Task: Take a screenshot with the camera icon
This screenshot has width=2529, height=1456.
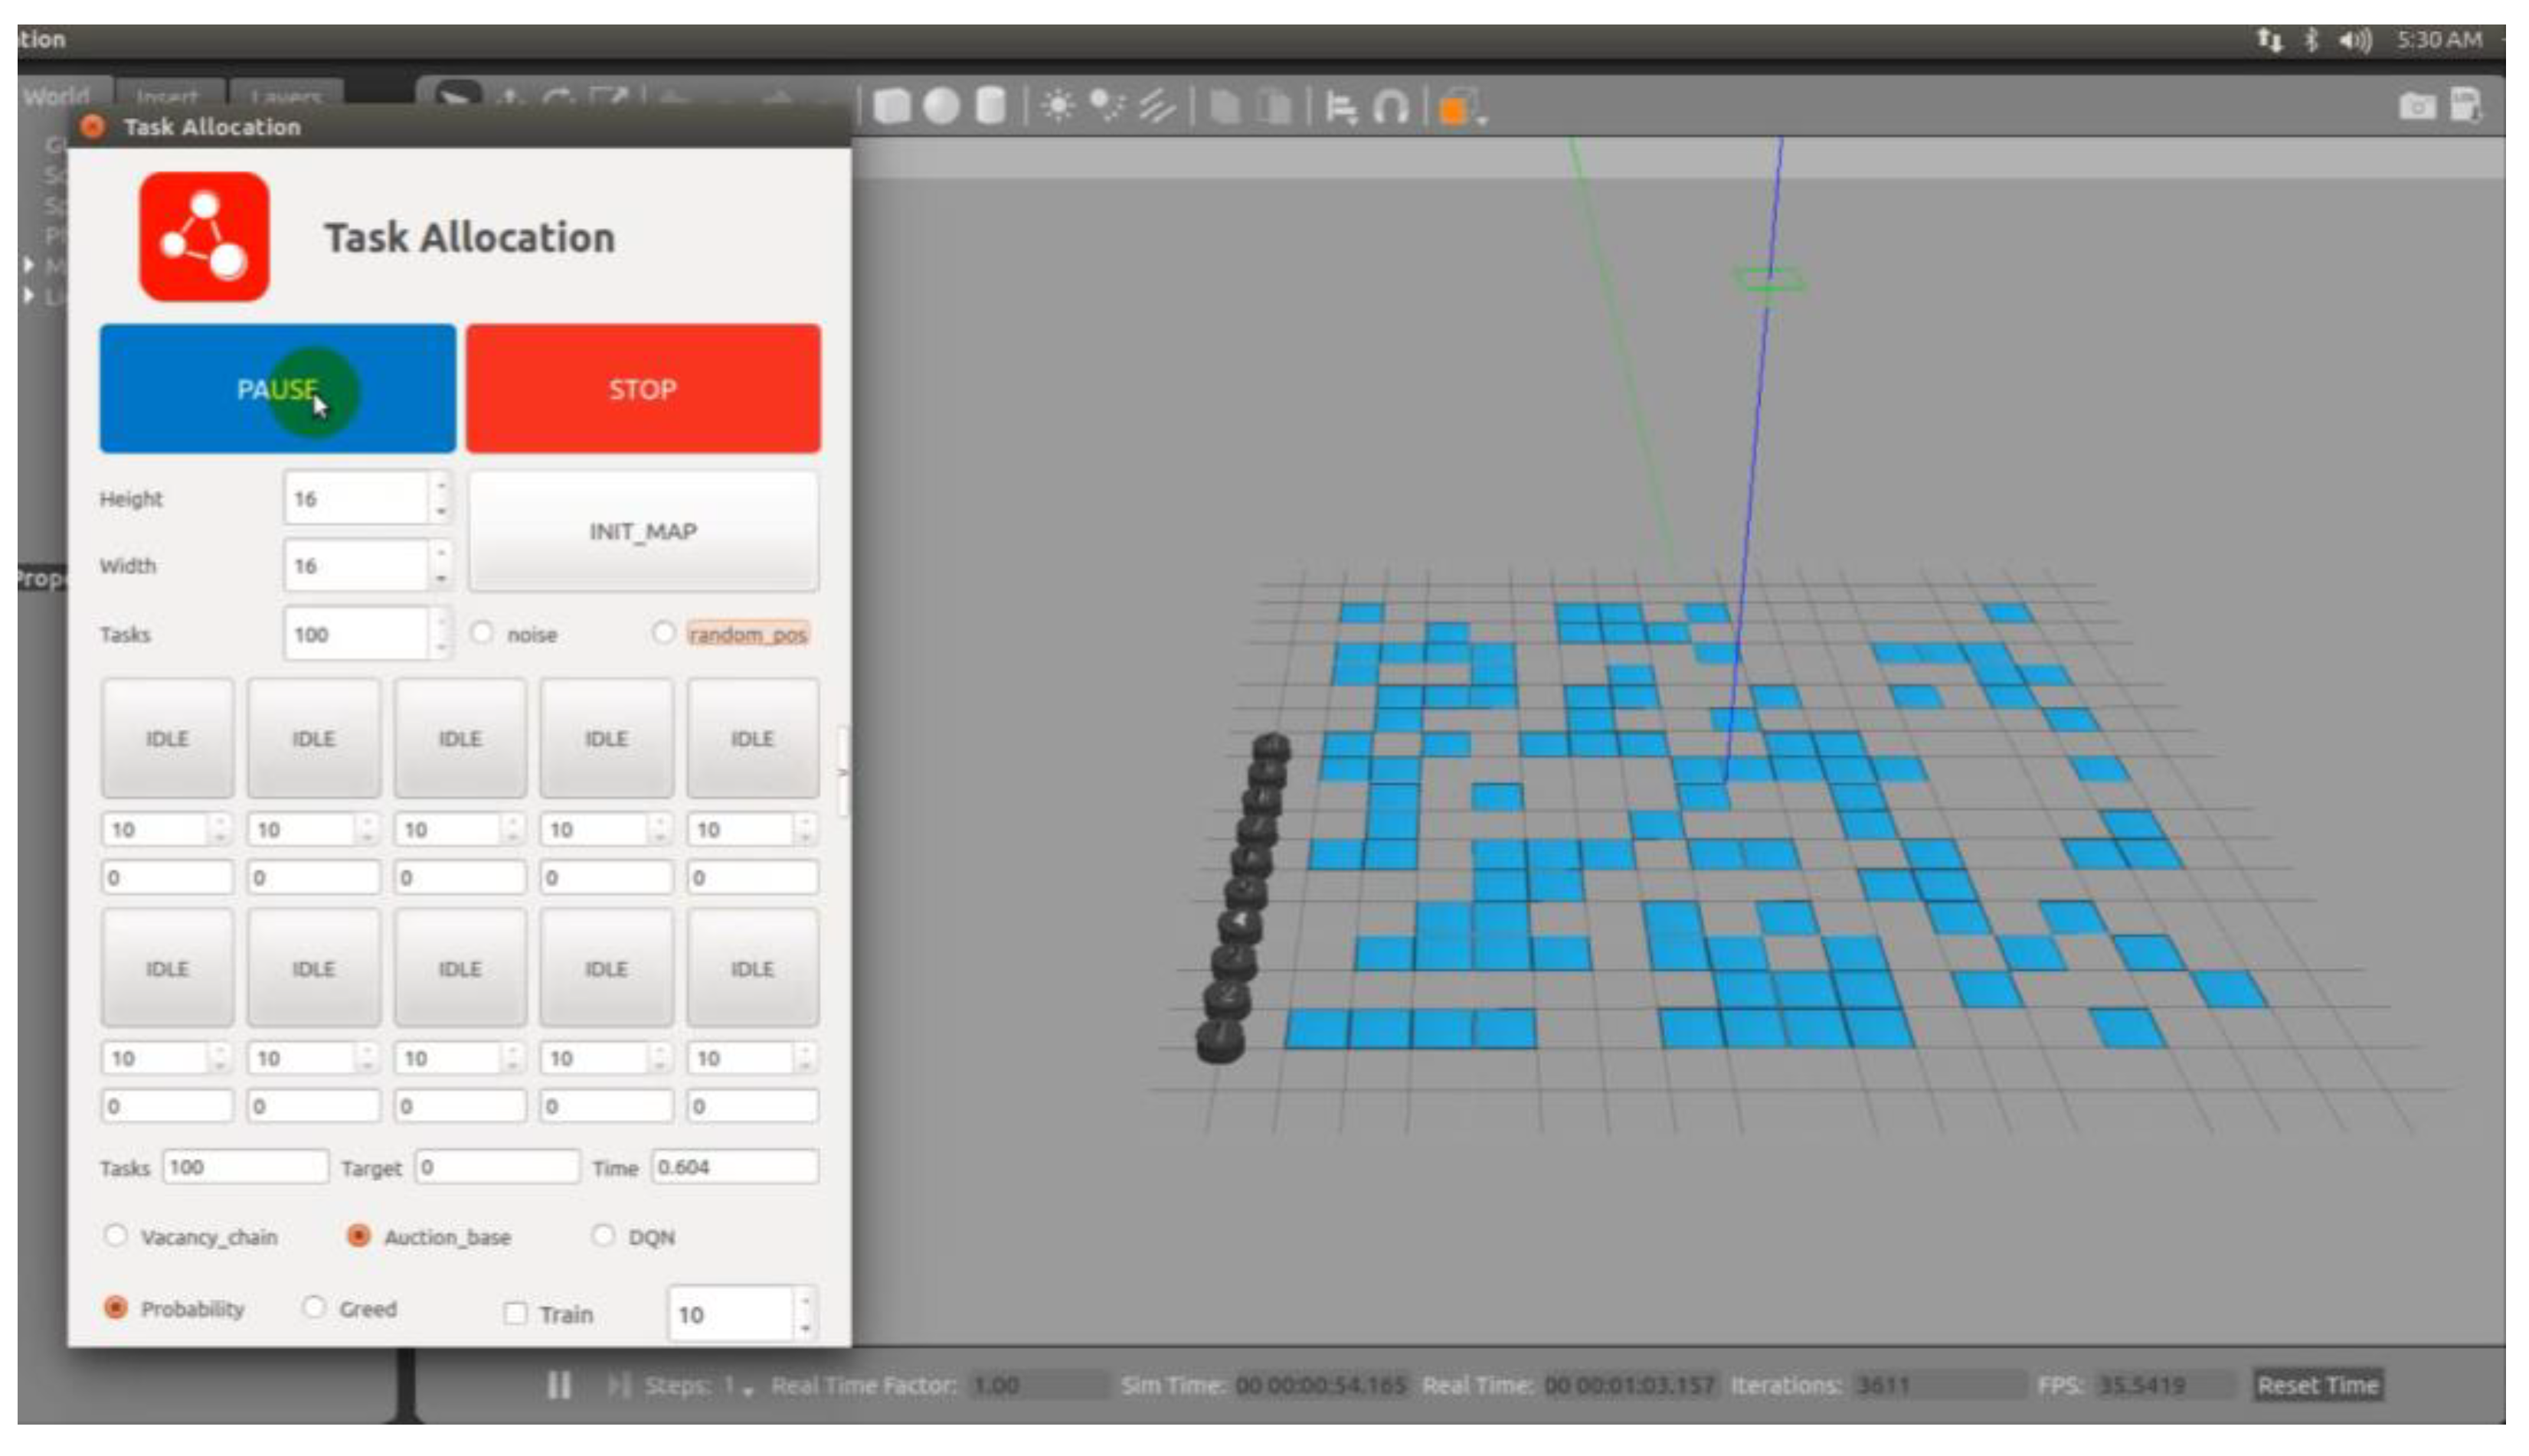Action: [x=2417, y=106]
